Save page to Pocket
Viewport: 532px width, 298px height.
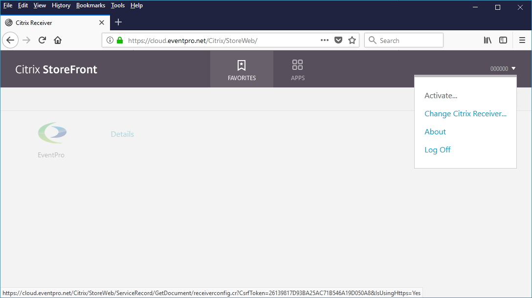click(x=338, y=41)
